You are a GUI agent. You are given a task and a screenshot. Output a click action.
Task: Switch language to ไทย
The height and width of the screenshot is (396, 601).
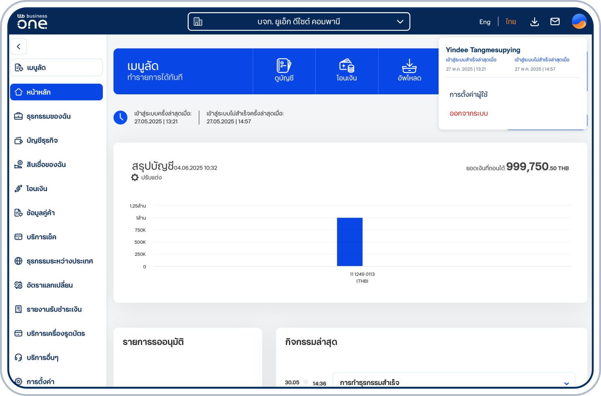click(511, 22)
